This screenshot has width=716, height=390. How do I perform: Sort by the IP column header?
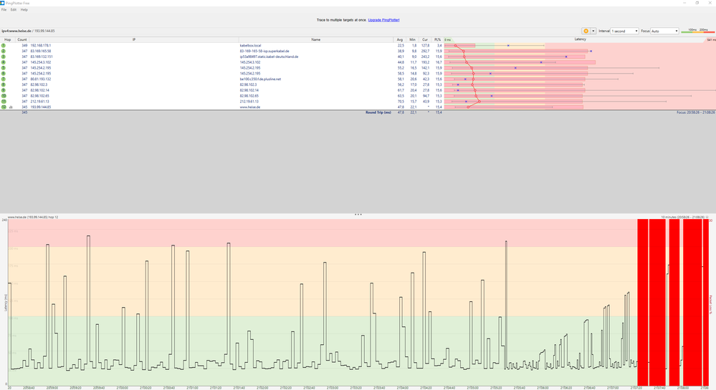pos(134,39)
